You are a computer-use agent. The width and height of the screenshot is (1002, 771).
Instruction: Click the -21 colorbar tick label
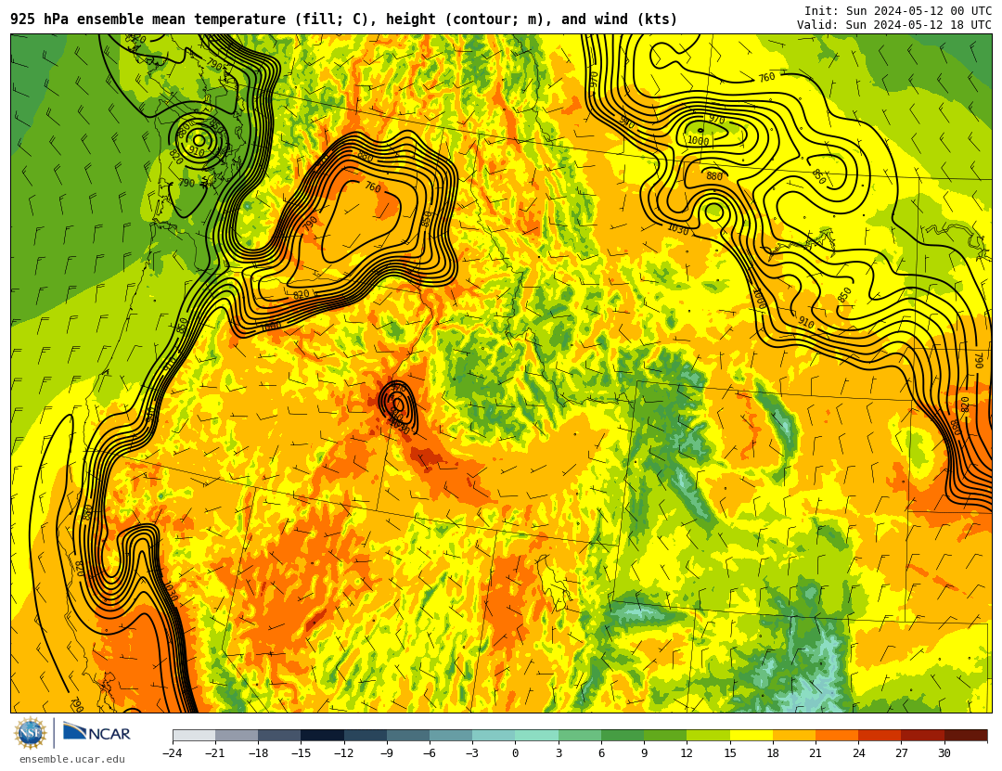coord(215,753)
